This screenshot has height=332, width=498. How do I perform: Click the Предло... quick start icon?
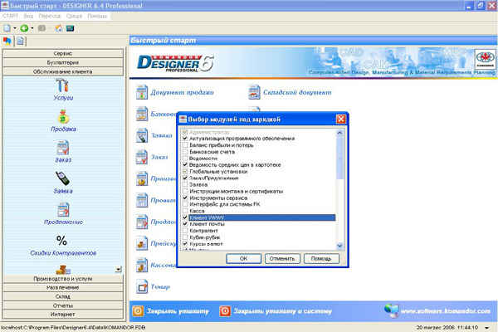[x=142, y=222]
